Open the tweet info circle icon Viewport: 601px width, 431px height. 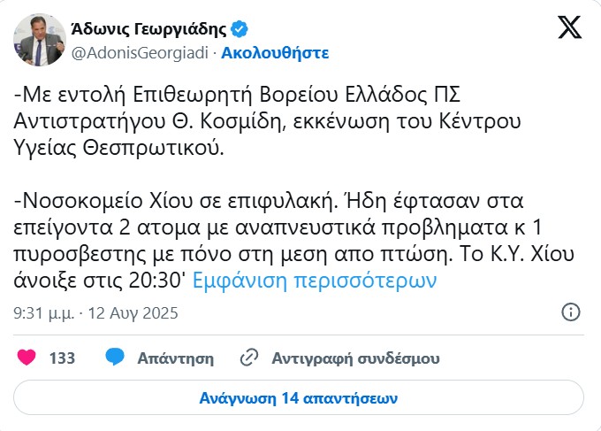click(571, 312)
